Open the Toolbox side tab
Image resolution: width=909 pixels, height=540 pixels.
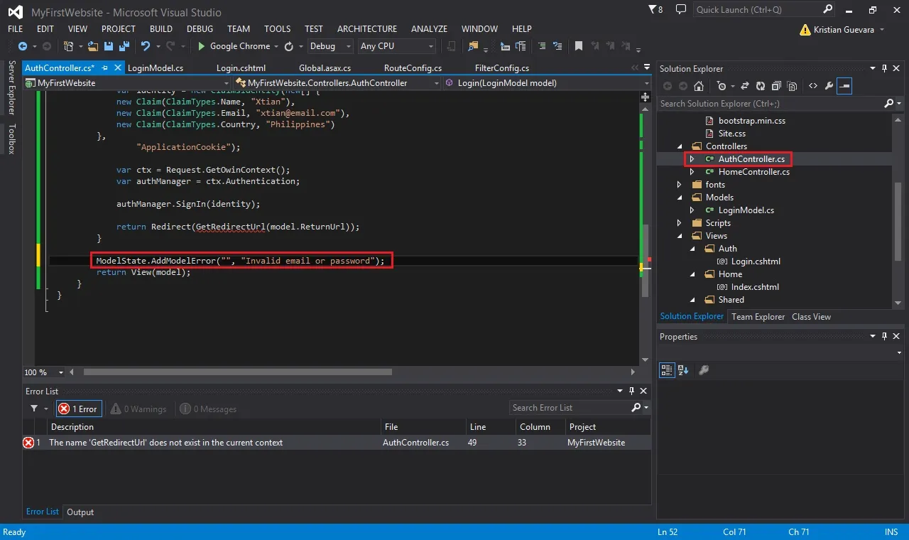tap(12, 139)
